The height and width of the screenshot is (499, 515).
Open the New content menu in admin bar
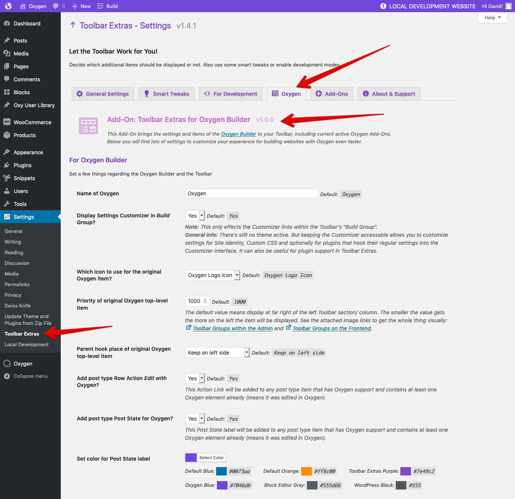pyautogui.click(x=81, y=6)
